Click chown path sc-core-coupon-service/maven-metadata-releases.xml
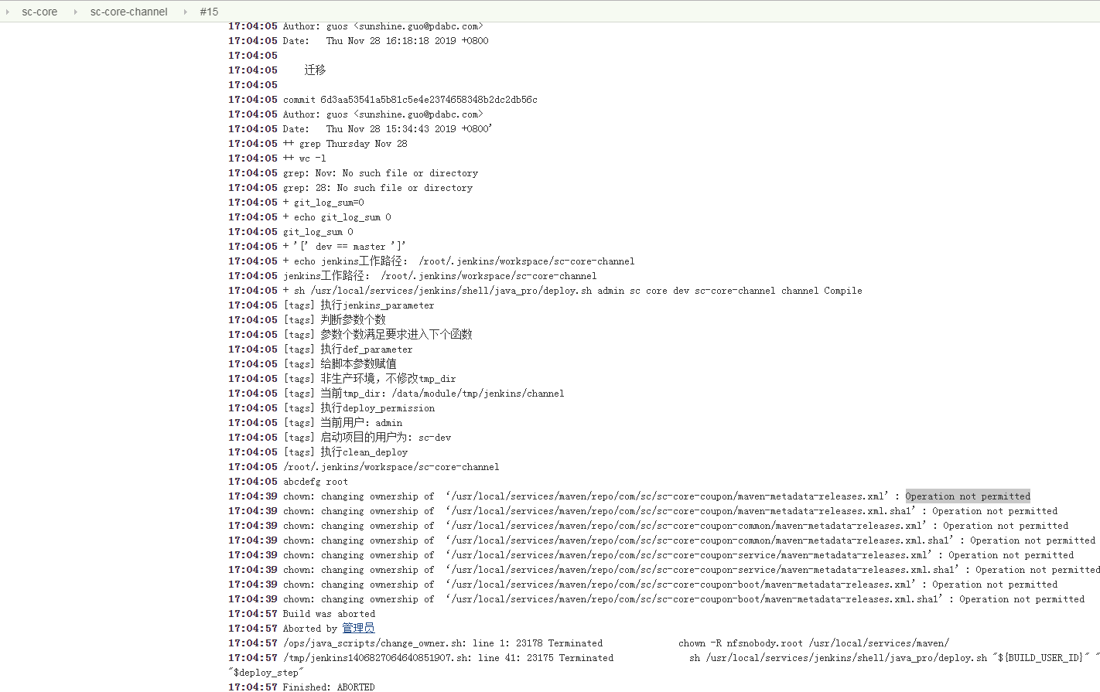 (688, 555)
